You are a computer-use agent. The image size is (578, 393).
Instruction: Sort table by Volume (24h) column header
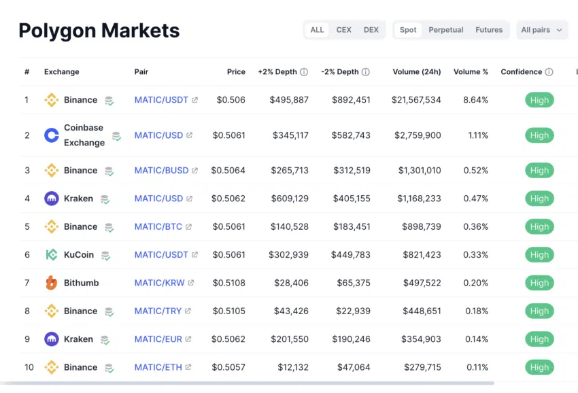[416, 72]
